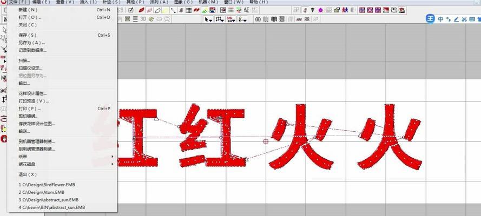
Task: Click the grid display toolbar icon
Action: (x=188, y=10)
